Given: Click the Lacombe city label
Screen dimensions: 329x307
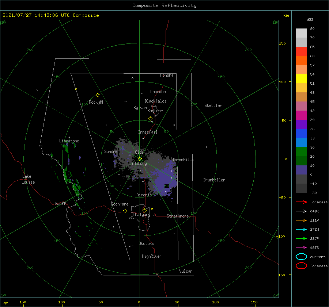Looking at the screenshot, I should tap(158, 92).
